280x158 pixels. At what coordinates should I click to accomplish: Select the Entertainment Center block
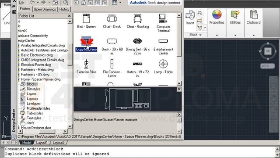pos(163,46)
